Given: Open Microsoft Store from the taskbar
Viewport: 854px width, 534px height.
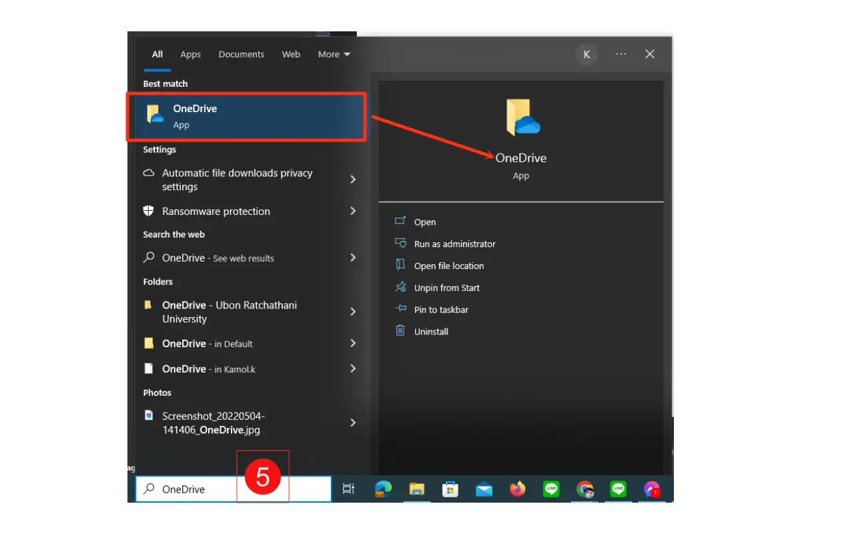Looking at the screenshot, I should [x=450, y=489].
